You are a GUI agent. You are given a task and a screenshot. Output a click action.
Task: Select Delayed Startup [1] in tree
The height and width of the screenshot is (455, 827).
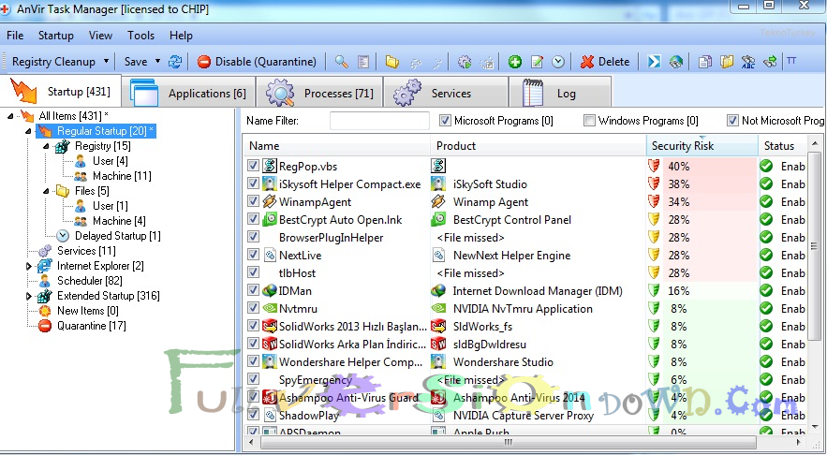(118, 236)
